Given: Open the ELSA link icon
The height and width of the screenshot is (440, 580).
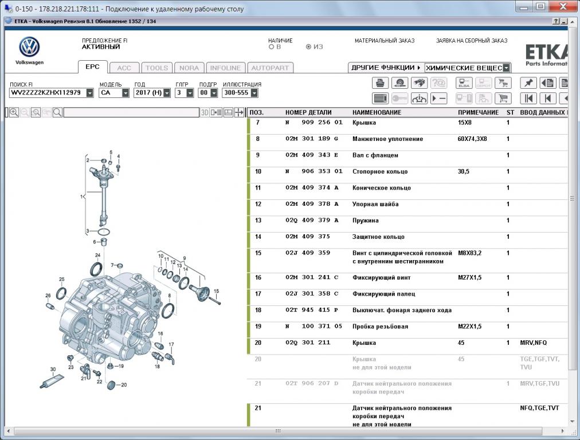Looking at the screenshot, I should pyautogui.click(x=464, y=83).
